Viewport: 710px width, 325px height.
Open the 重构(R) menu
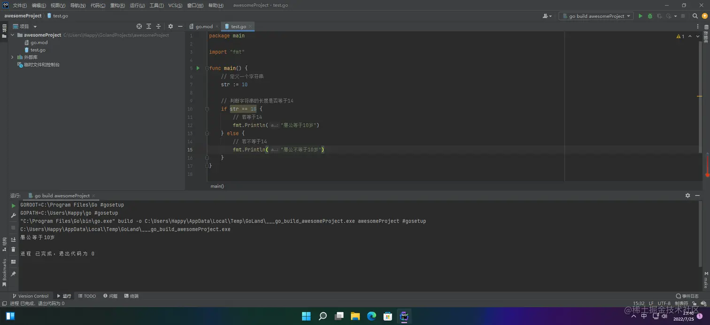[117, 5]
